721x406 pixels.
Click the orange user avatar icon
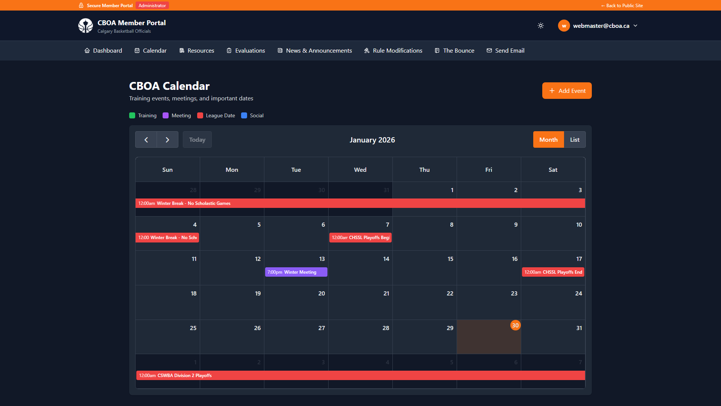[564, 26]
